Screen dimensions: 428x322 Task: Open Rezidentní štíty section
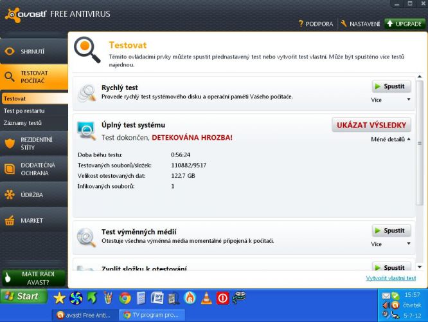34,144
